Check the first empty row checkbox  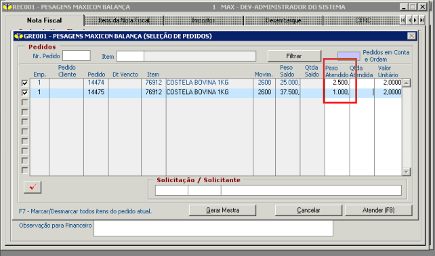click(x=24, y=102)
